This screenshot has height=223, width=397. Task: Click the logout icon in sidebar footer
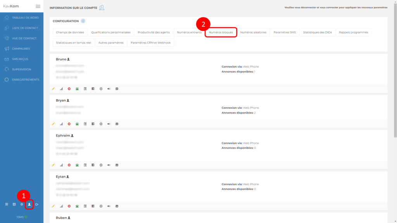pyautogui.click(x=37, y=204)
